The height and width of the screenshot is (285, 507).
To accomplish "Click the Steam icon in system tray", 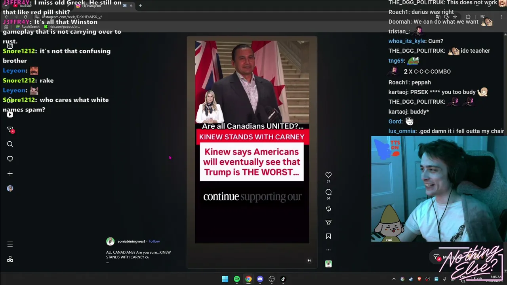I will 411,279.
